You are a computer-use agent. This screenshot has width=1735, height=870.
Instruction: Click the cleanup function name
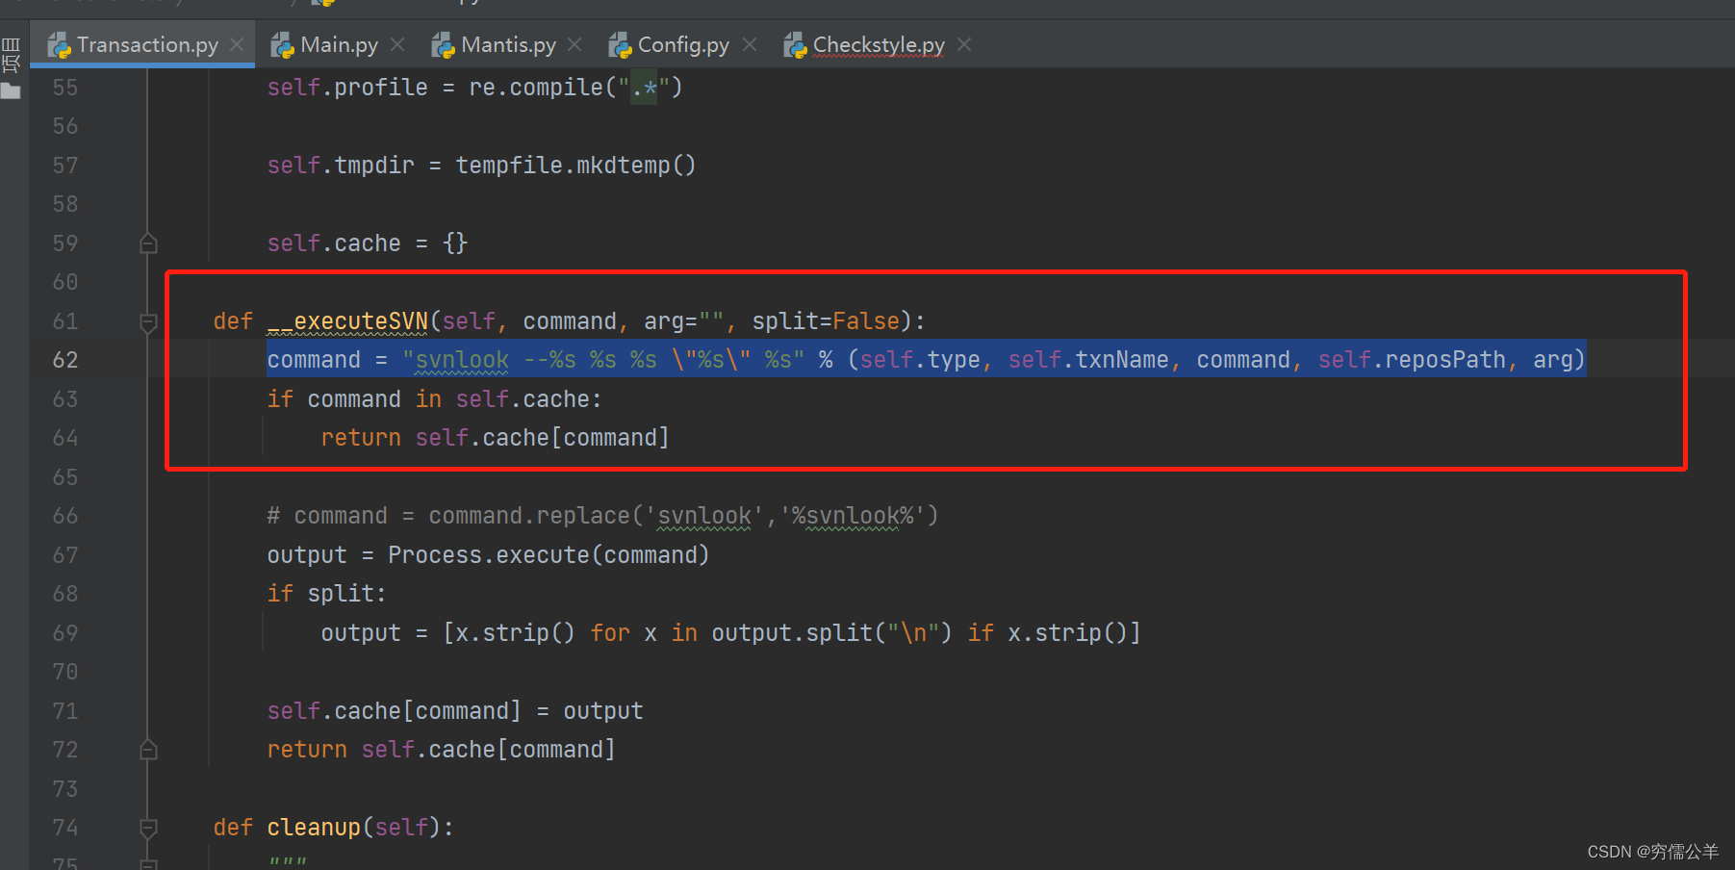tap(314, 828)
